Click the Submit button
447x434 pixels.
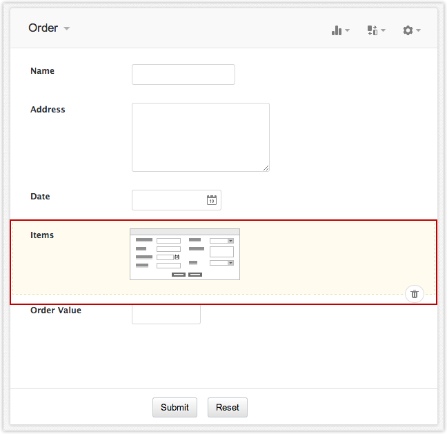point(175,407)
